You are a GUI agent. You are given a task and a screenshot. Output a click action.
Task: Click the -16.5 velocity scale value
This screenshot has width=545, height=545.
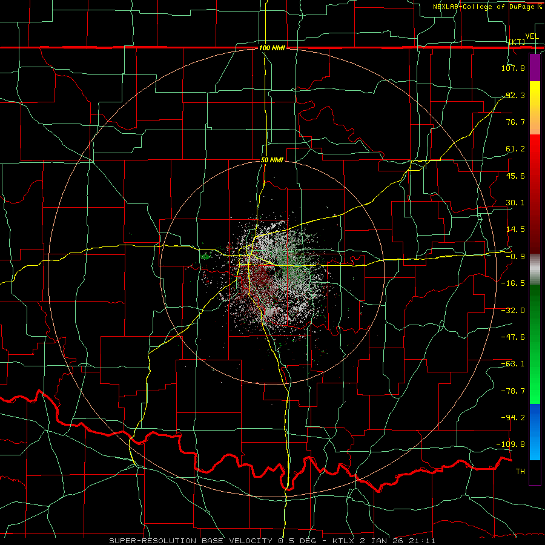point(513,283)
